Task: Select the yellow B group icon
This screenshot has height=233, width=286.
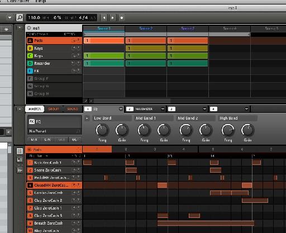Action: 30,48
